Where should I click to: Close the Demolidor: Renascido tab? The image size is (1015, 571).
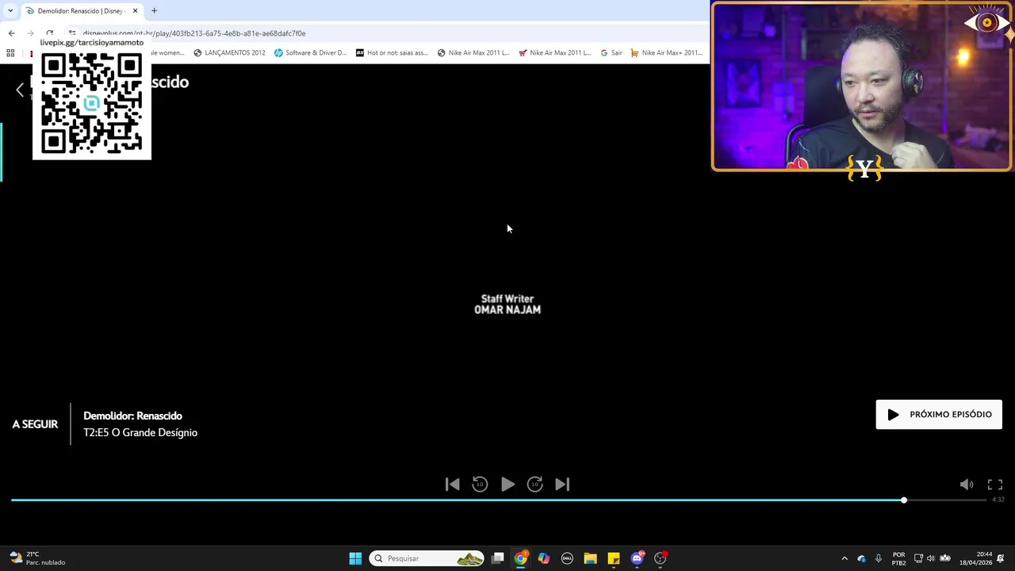click(x=135, y=11)
